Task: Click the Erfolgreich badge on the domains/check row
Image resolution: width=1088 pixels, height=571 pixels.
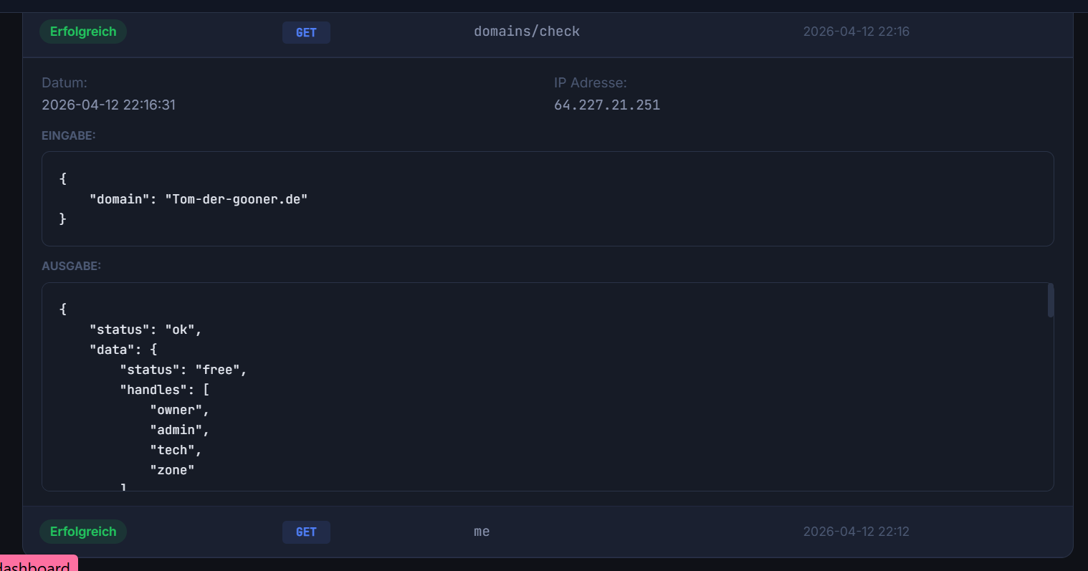Action: [x=83, y=32]
